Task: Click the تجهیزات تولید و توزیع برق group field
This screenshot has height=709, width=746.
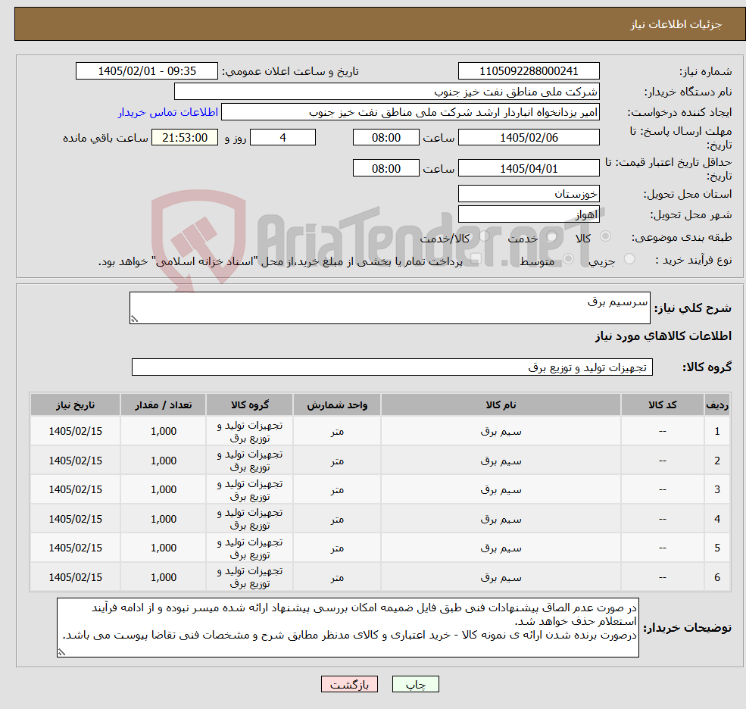Action: click(x=392, y=367)
